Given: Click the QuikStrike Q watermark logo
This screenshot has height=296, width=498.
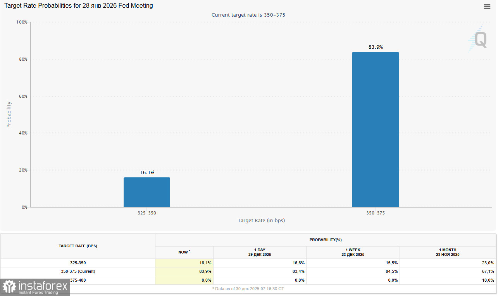Looking at the screenshot, I should [478, 39].
